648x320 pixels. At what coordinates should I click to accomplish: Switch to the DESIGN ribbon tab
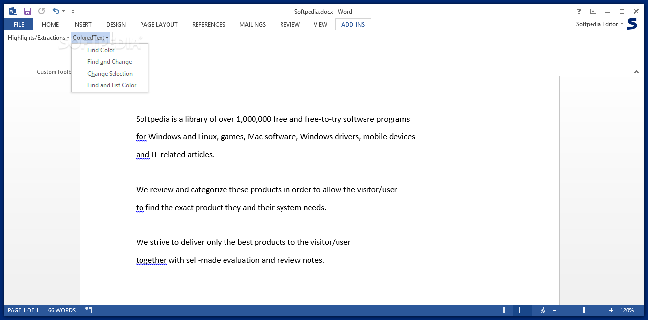116,24
